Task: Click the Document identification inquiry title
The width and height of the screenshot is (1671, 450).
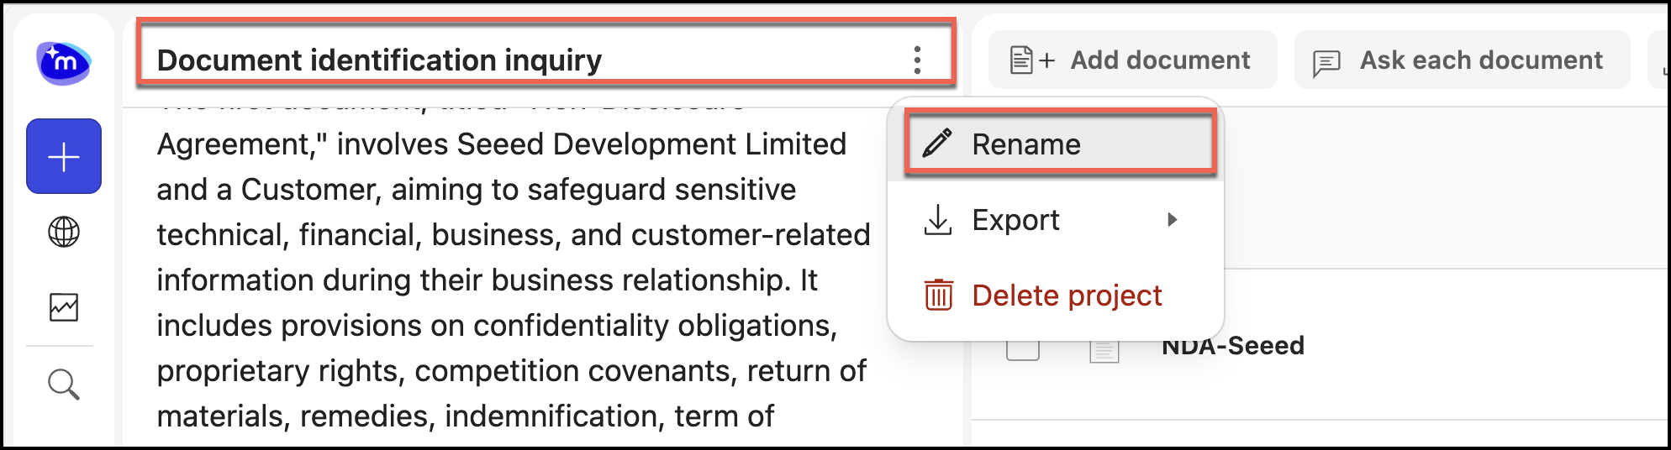Action: (379, 60)
